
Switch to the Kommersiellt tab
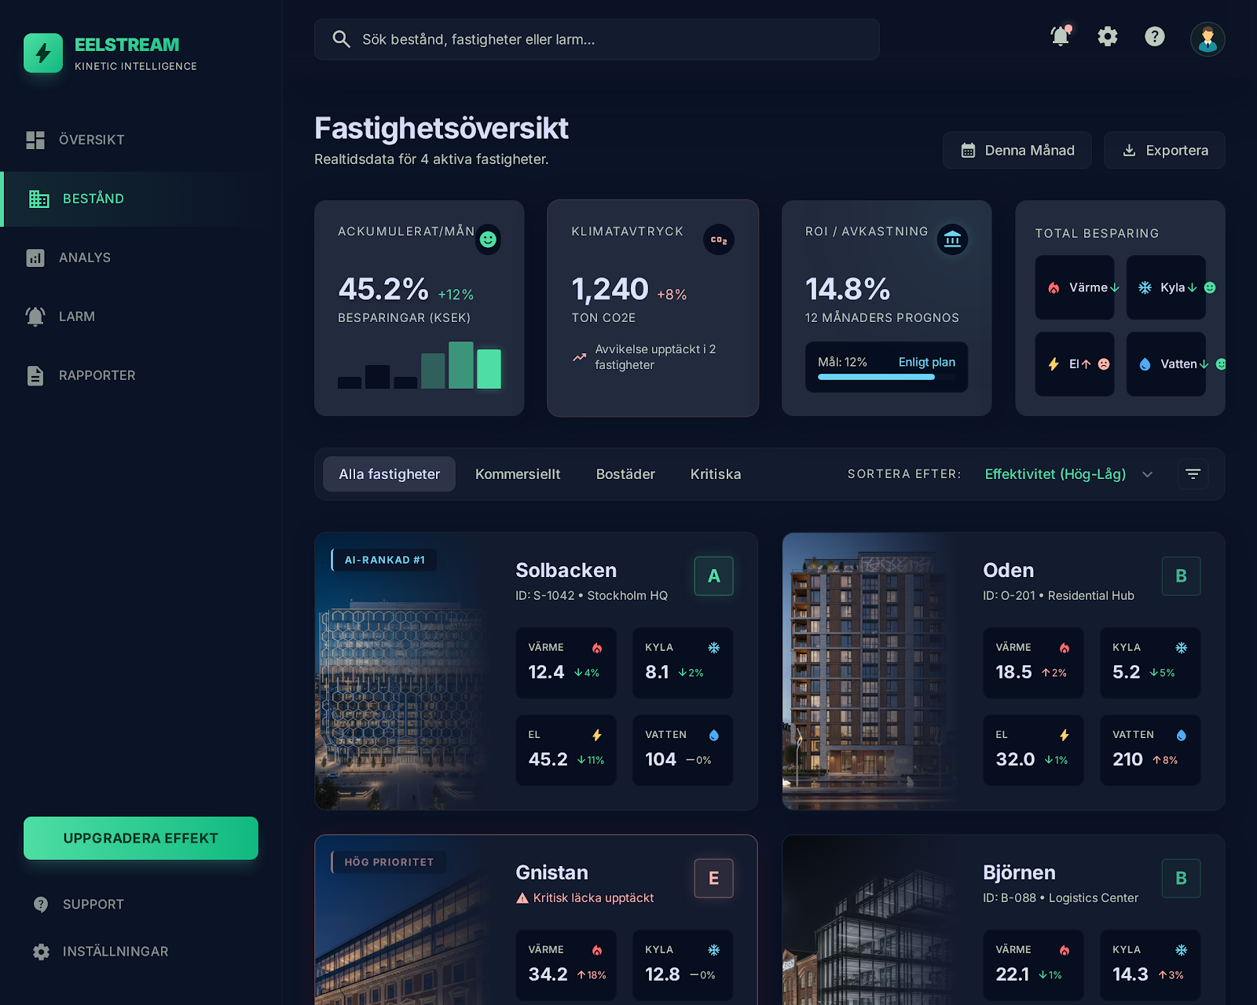518,474
